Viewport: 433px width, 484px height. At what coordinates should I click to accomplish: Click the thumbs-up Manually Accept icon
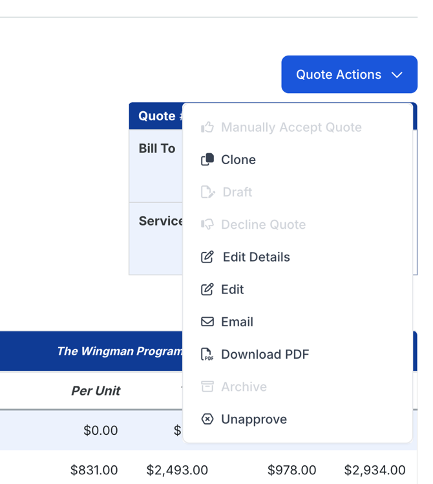(207, 127)
